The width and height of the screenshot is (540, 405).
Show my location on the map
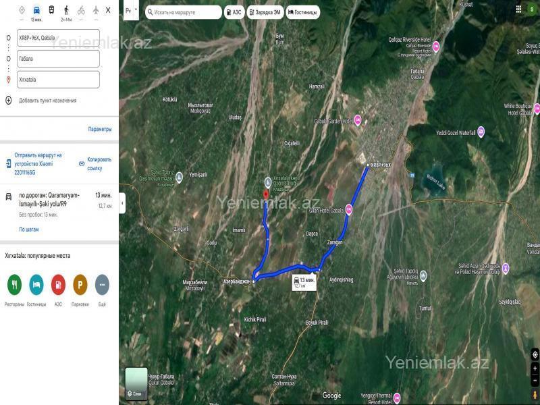click(x=535, y=354)
